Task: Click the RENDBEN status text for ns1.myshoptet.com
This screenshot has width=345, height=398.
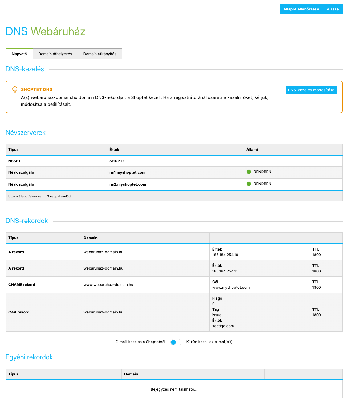Action: pos(262,172)
